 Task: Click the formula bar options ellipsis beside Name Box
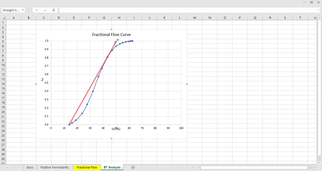click(x=29, y=10)
